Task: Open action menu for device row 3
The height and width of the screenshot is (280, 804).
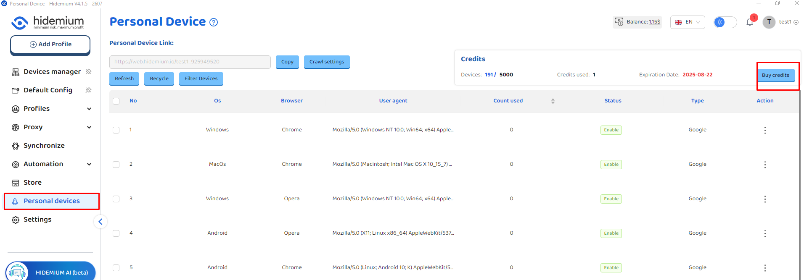Action: tap(765, 199)
